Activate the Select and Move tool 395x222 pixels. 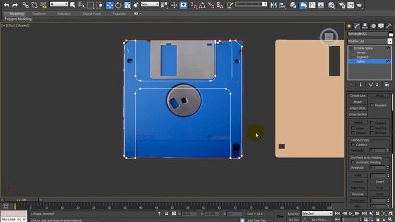tap(110, 5)
